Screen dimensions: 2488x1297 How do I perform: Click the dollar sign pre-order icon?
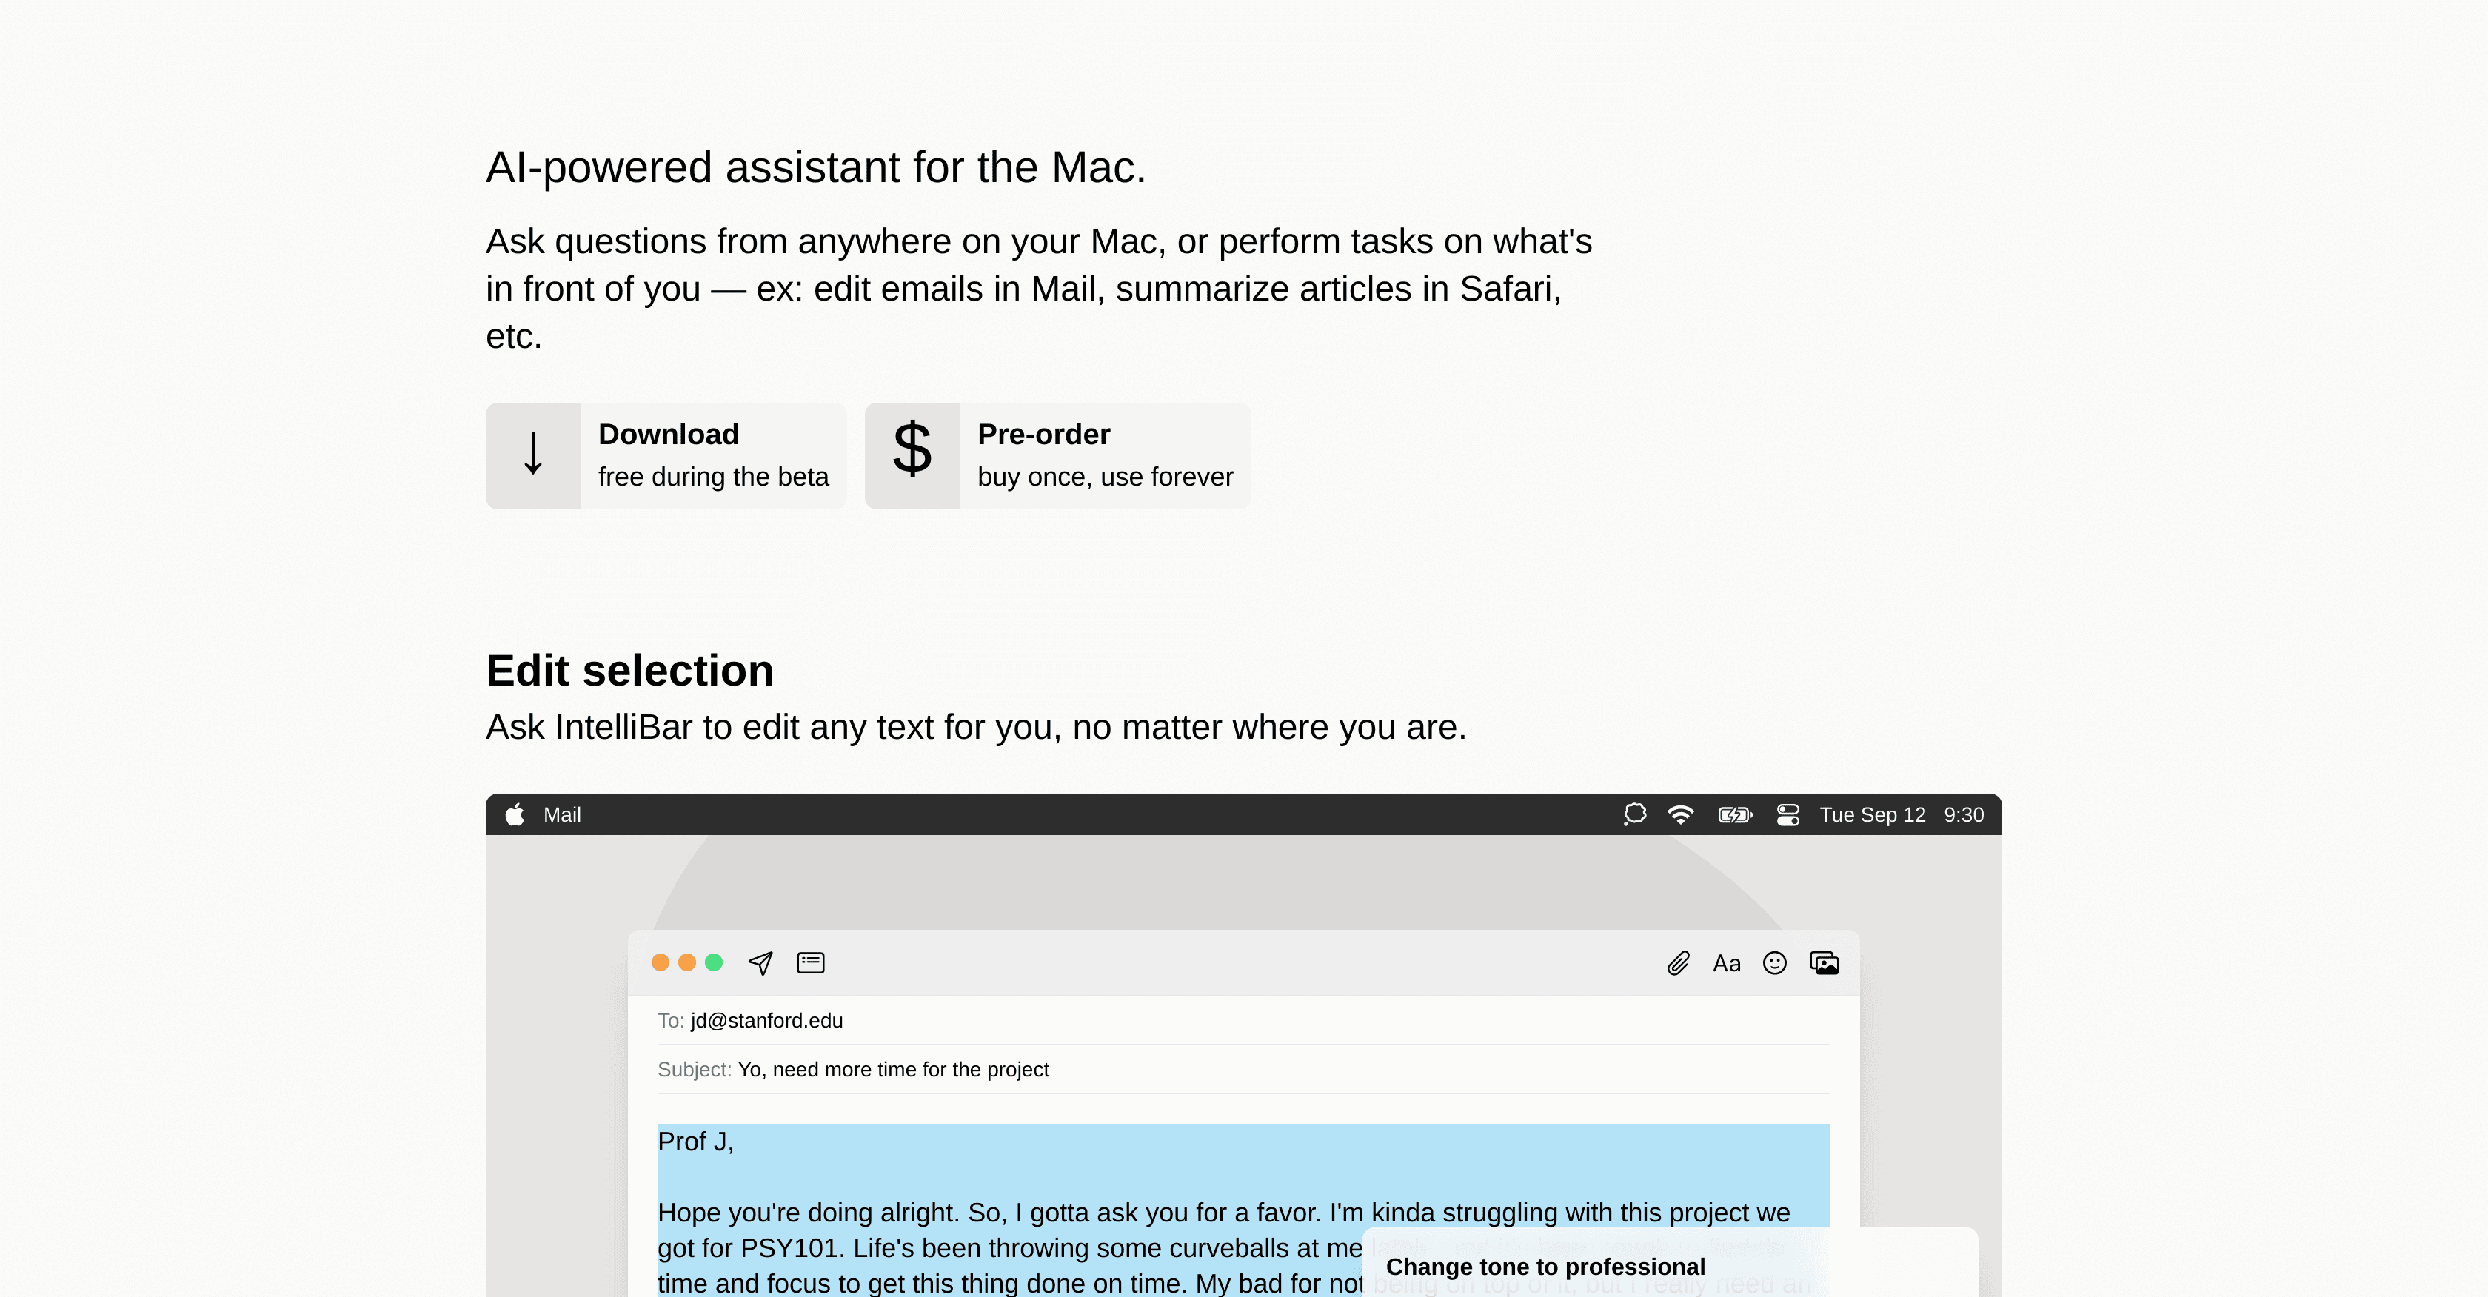(912, 451)
